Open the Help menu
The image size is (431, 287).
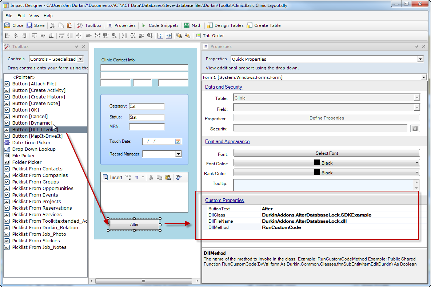coord(48,16)
